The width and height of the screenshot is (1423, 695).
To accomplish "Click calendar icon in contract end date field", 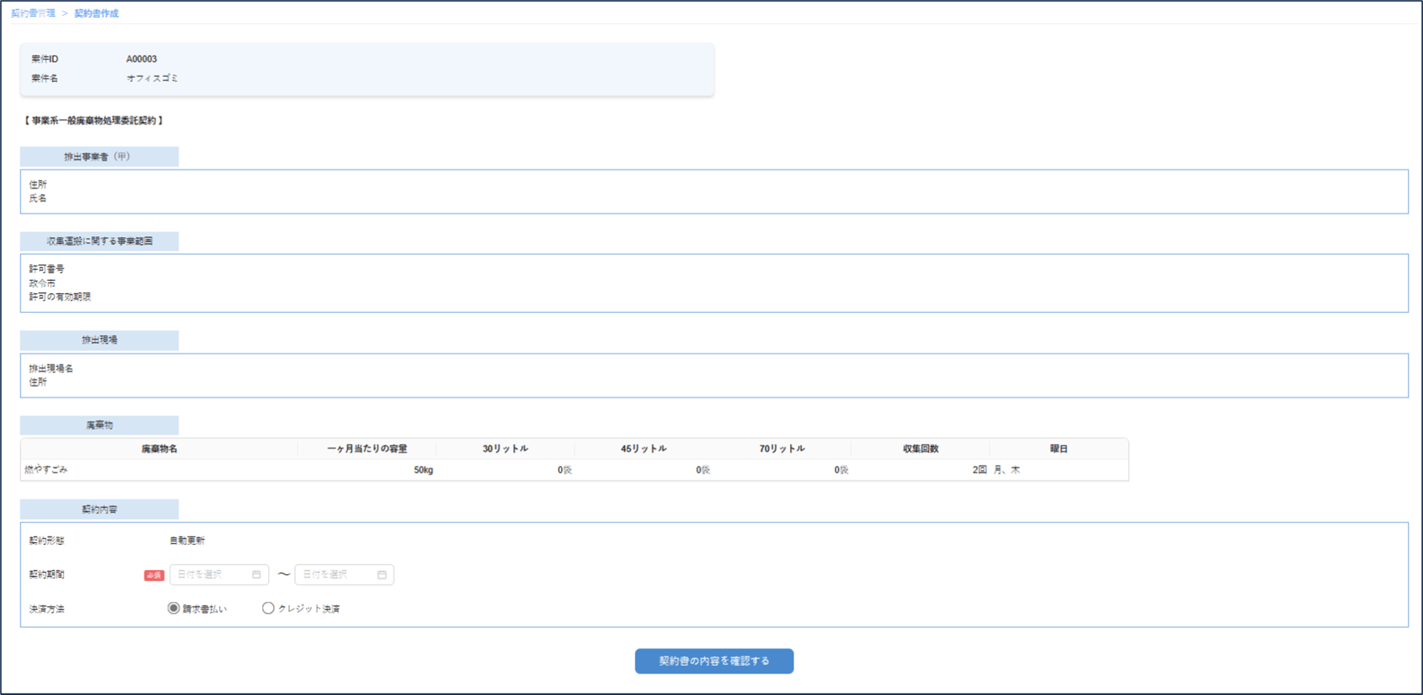I will 382,575.
